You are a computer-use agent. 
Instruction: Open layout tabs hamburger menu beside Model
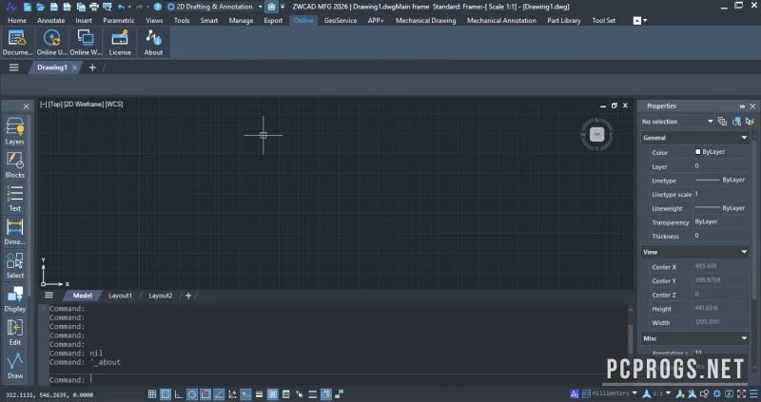tap(49, 295)
